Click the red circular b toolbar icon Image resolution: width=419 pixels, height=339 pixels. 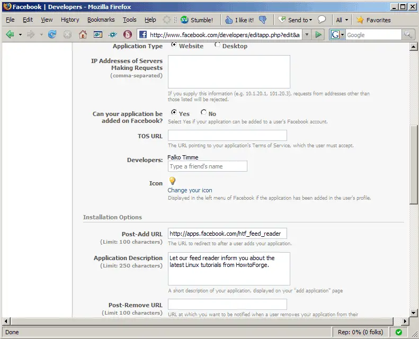128,34
